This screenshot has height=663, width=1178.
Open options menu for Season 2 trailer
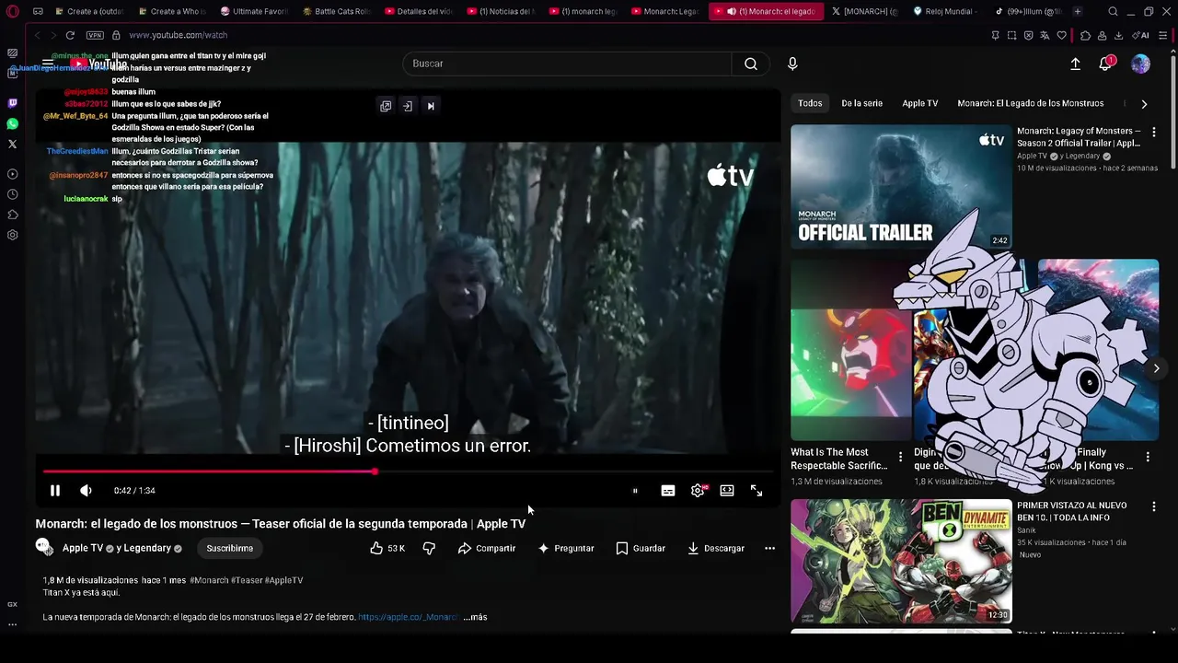[1154, 133]
